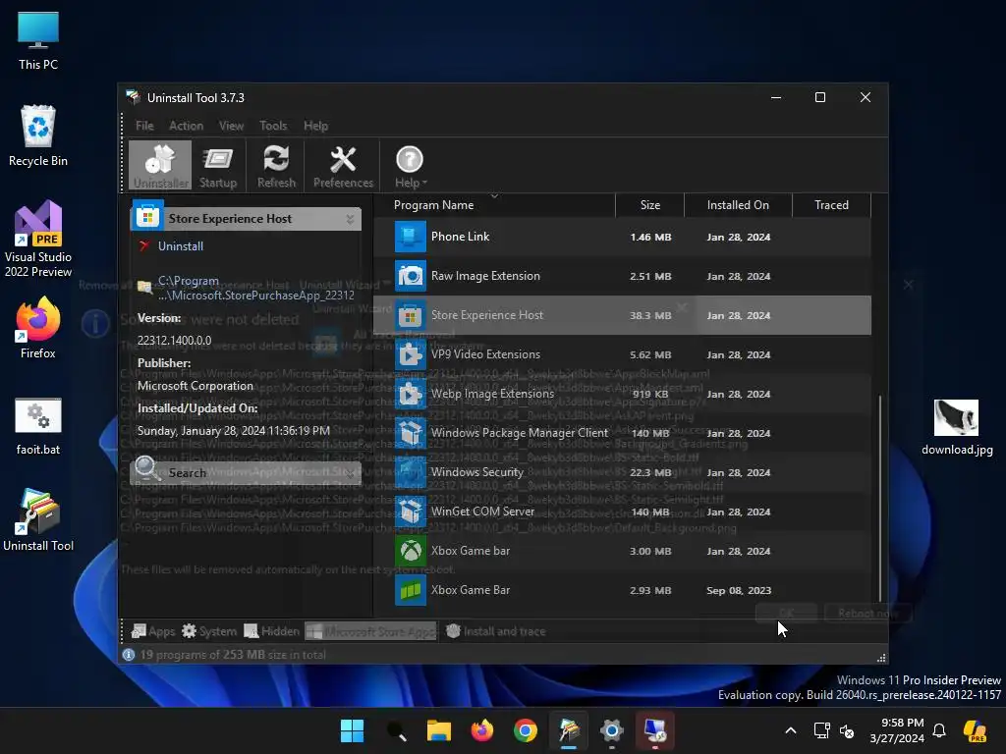Sort by the Program Name column header

(x=433, y=205)
